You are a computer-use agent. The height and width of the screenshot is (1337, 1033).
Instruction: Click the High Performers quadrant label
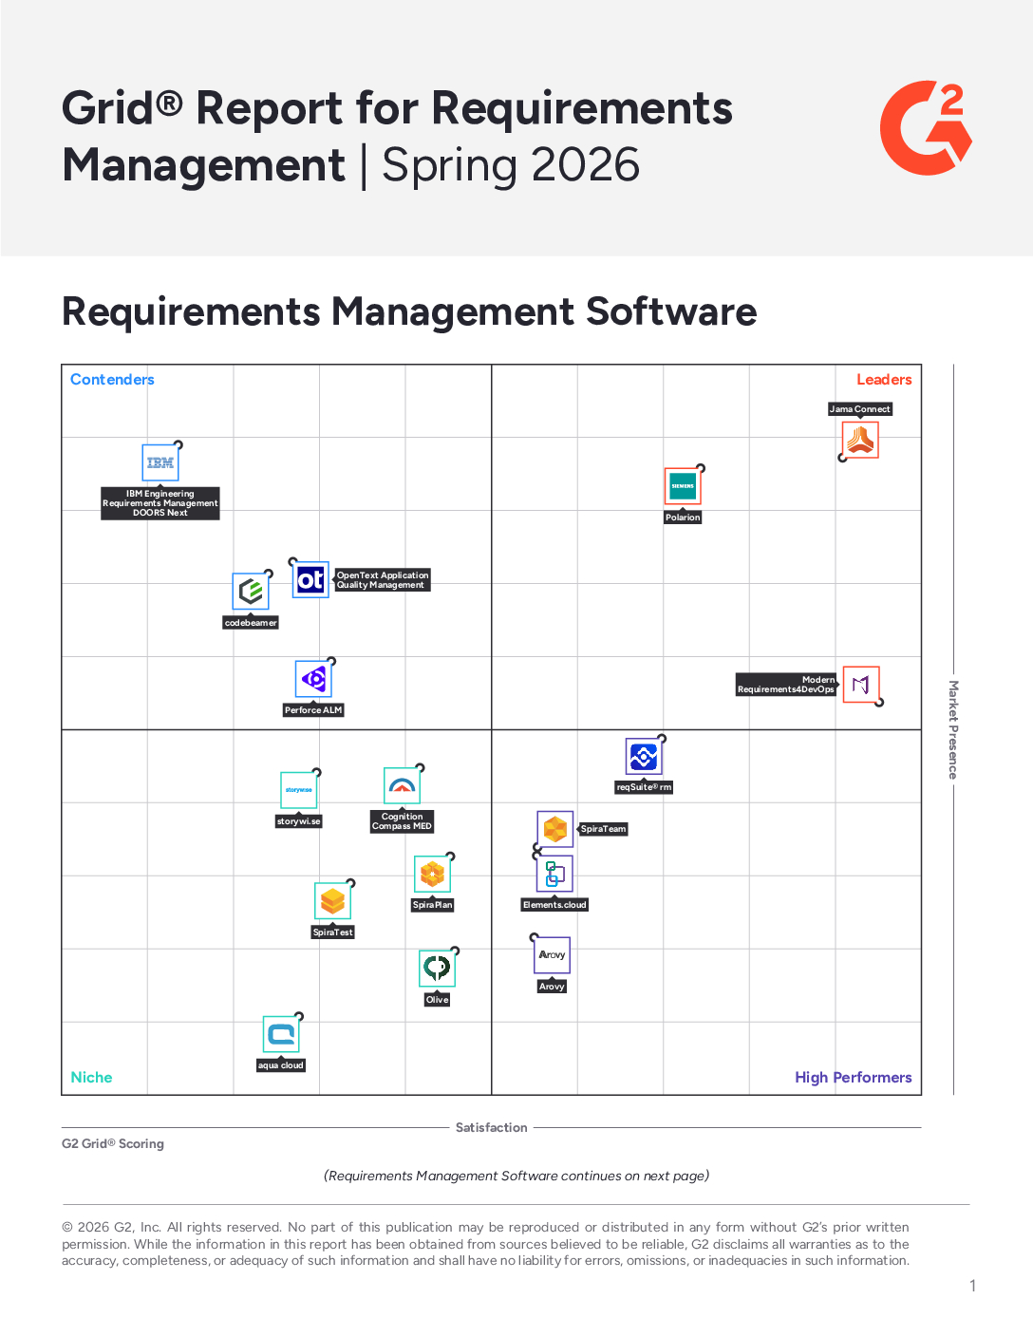pos(853,1078)
